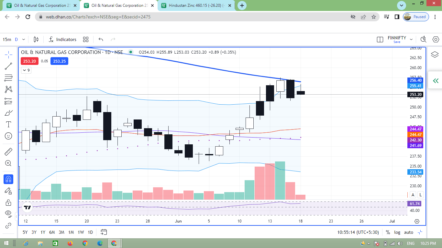The width and height of the screenshot is (442, 248).
Task: Set the chart range to 6M
Action: [52, 232]
